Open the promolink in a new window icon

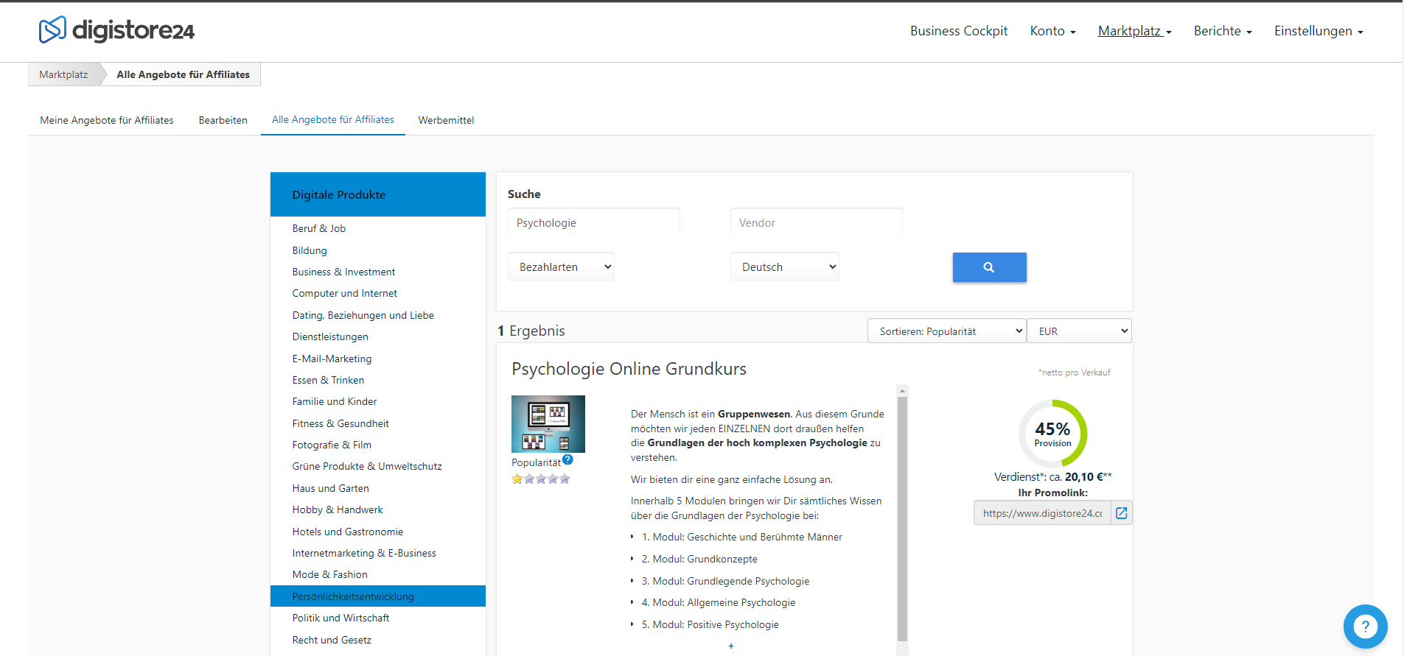(1121, 513)
